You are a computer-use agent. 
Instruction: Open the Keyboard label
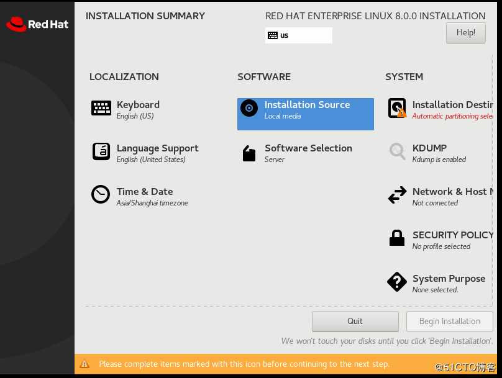(138, 105)
